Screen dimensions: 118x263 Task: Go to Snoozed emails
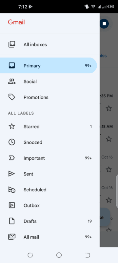pos(49,142)
